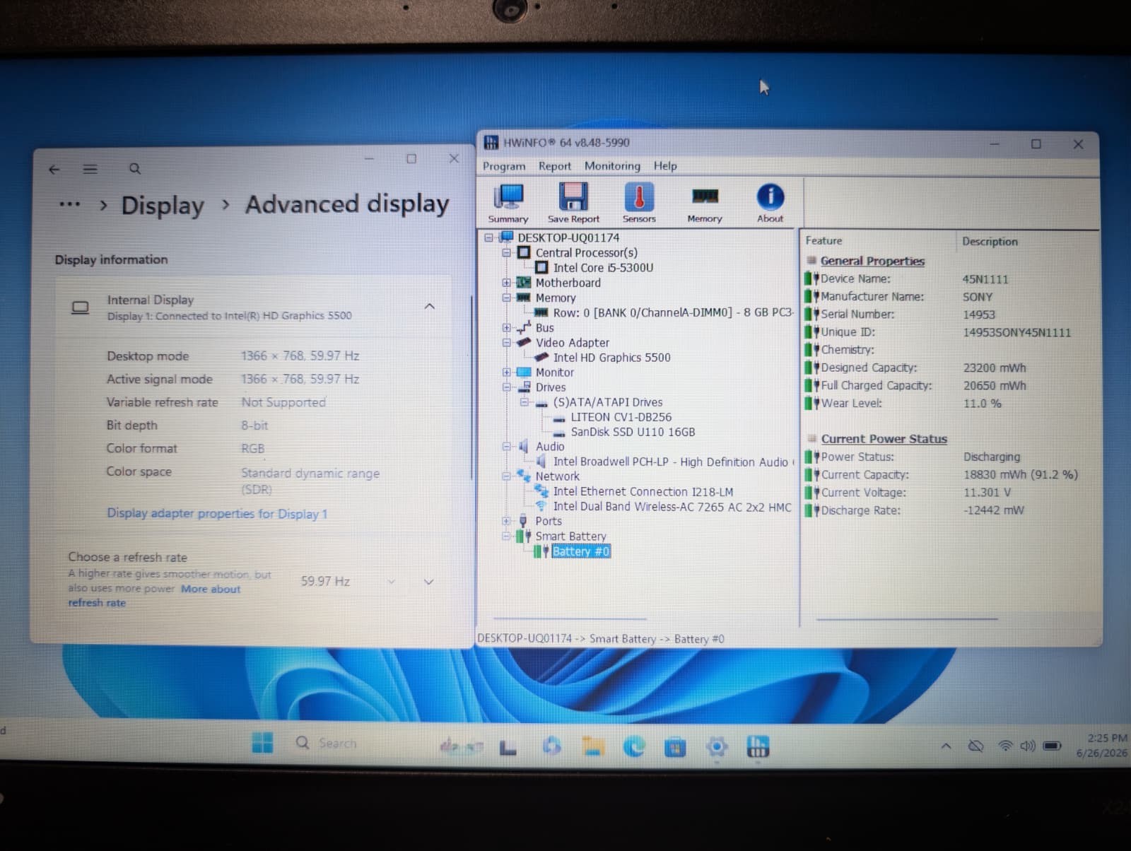The image size is (1131, 851).
Task: Open Windows Start button
Action: pyautogui.click(x=262, y=743)
